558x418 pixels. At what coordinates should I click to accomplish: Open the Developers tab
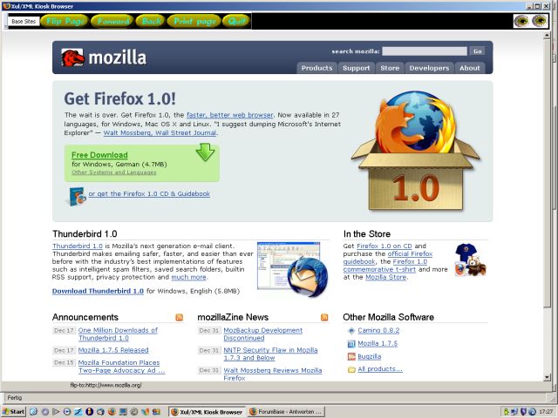click(x=429, y=68)
